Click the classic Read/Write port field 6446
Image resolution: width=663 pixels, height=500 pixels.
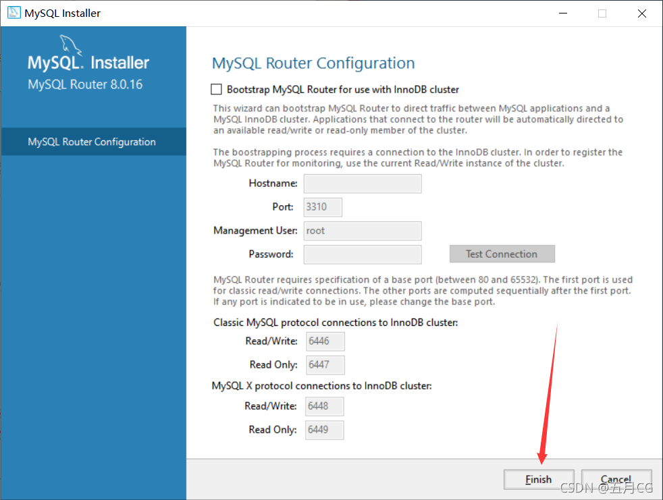click(325, 341)
